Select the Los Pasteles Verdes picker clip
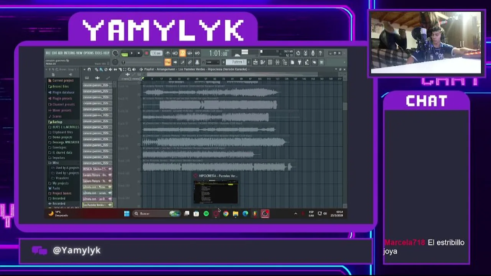Screen dimensions: 491x276 (97, 205)
